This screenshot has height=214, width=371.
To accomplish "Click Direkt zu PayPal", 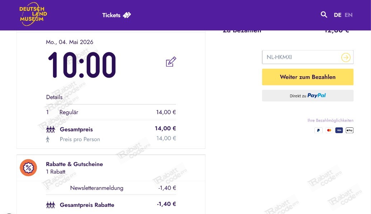I will click(308, 96).
